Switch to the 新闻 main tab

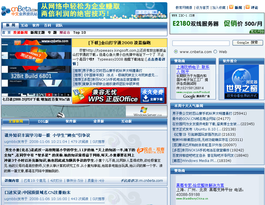[11, 25]
